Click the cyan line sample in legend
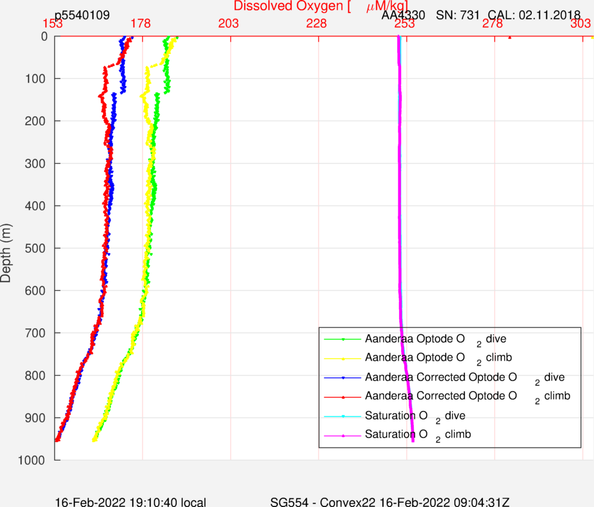594x507 pixels. [343, 416]
